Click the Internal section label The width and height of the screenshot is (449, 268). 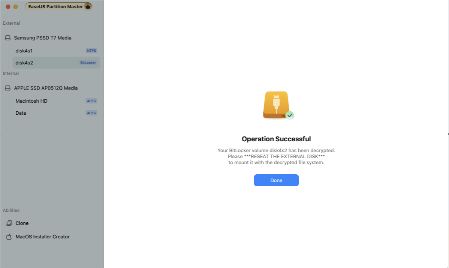point(11,73)
